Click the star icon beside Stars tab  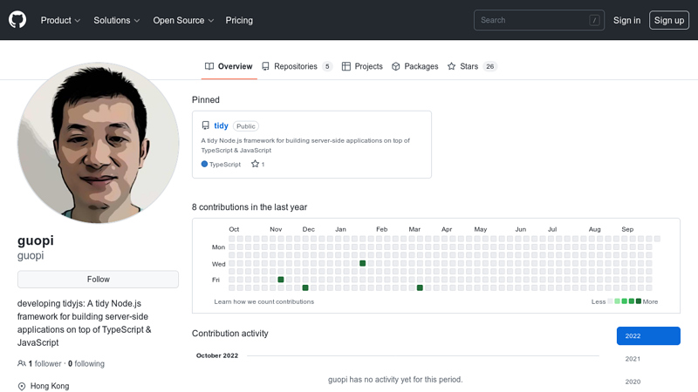click(x=451, y=66)
